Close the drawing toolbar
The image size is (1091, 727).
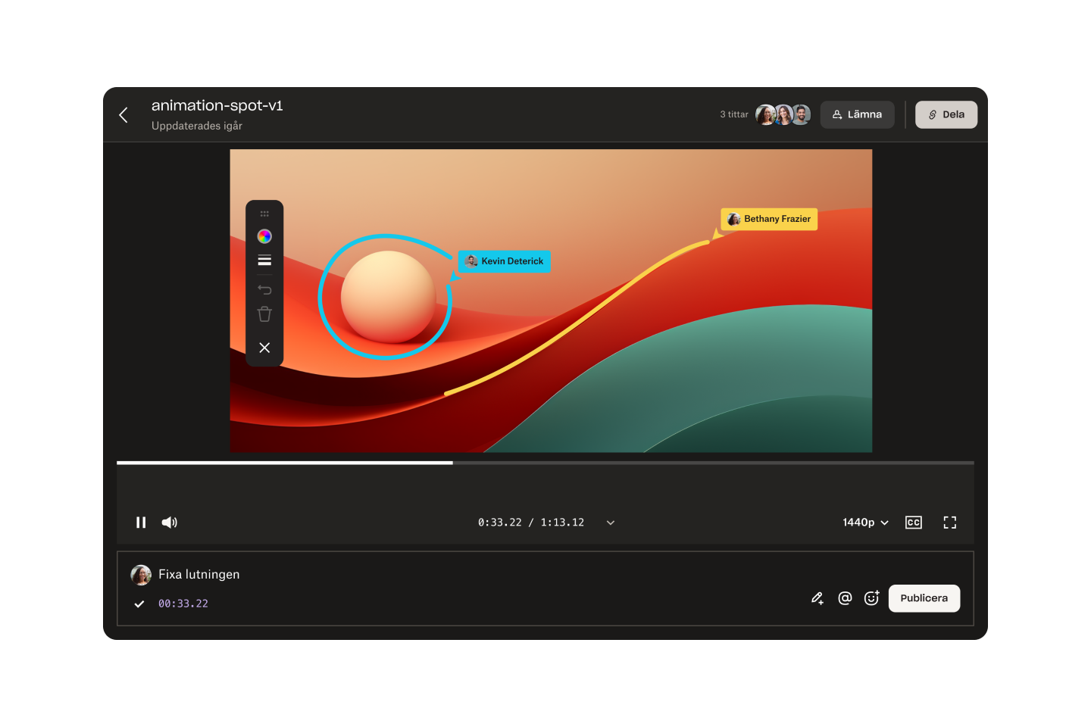(x=264, y=348)
